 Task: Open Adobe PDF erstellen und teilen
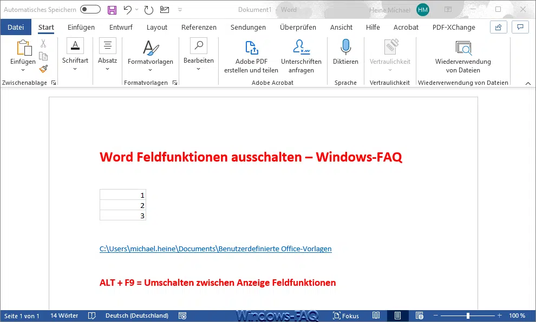251,56
